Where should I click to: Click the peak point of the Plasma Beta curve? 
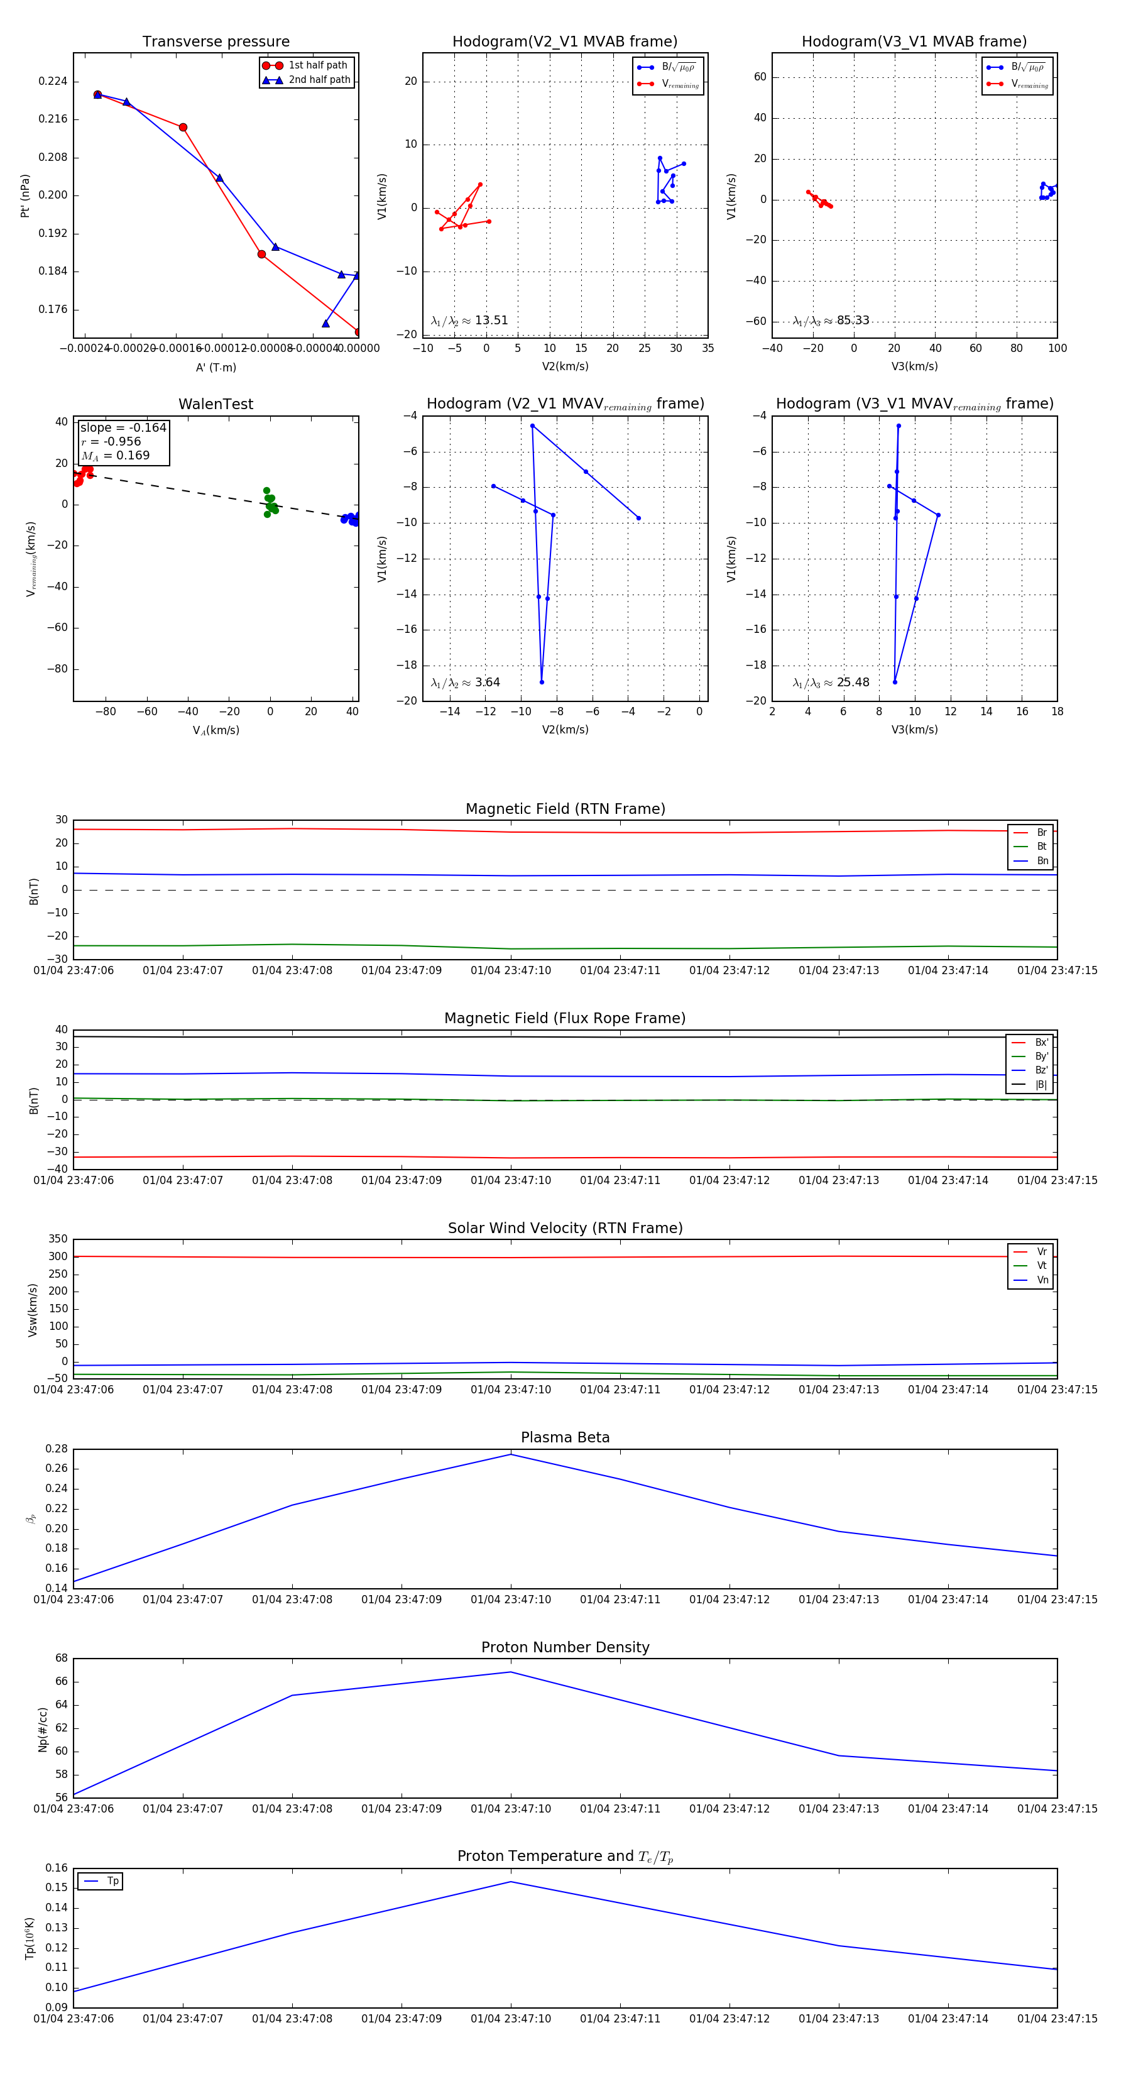(510, 1454)
